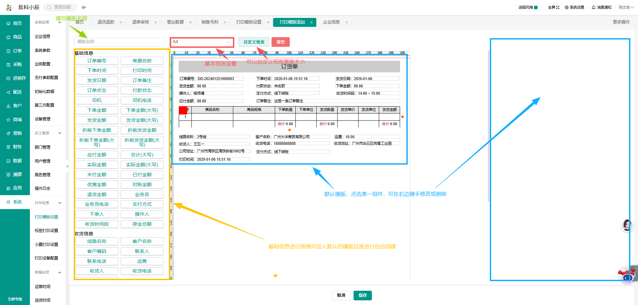Click the 取消 cancel button
The height and width of the screenshot is (305, 638).
coord(341,295)
